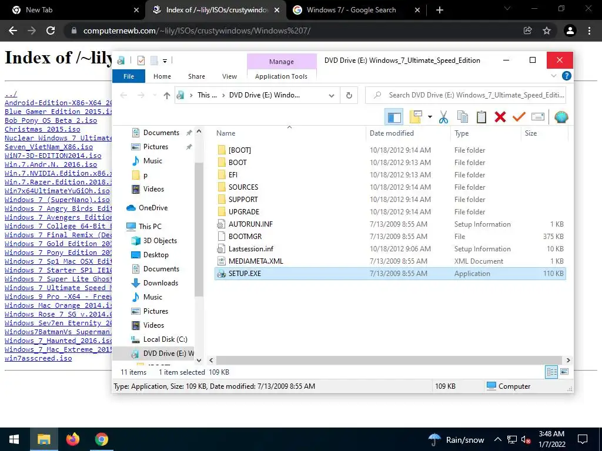Click the search box in DVD Drive window
602x451 pixels.
(466, 95)
